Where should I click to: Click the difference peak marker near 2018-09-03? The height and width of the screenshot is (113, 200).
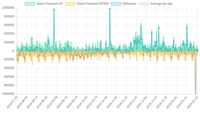pos(54,10)
